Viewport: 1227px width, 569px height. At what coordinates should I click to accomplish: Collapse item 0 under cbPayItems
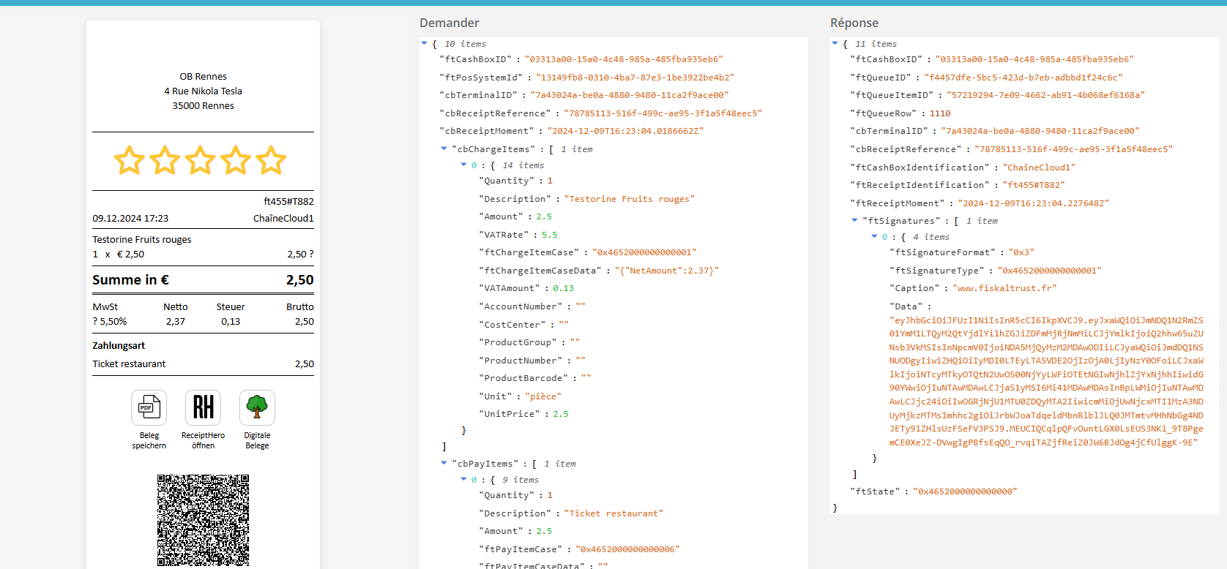(x=463, y=479)
